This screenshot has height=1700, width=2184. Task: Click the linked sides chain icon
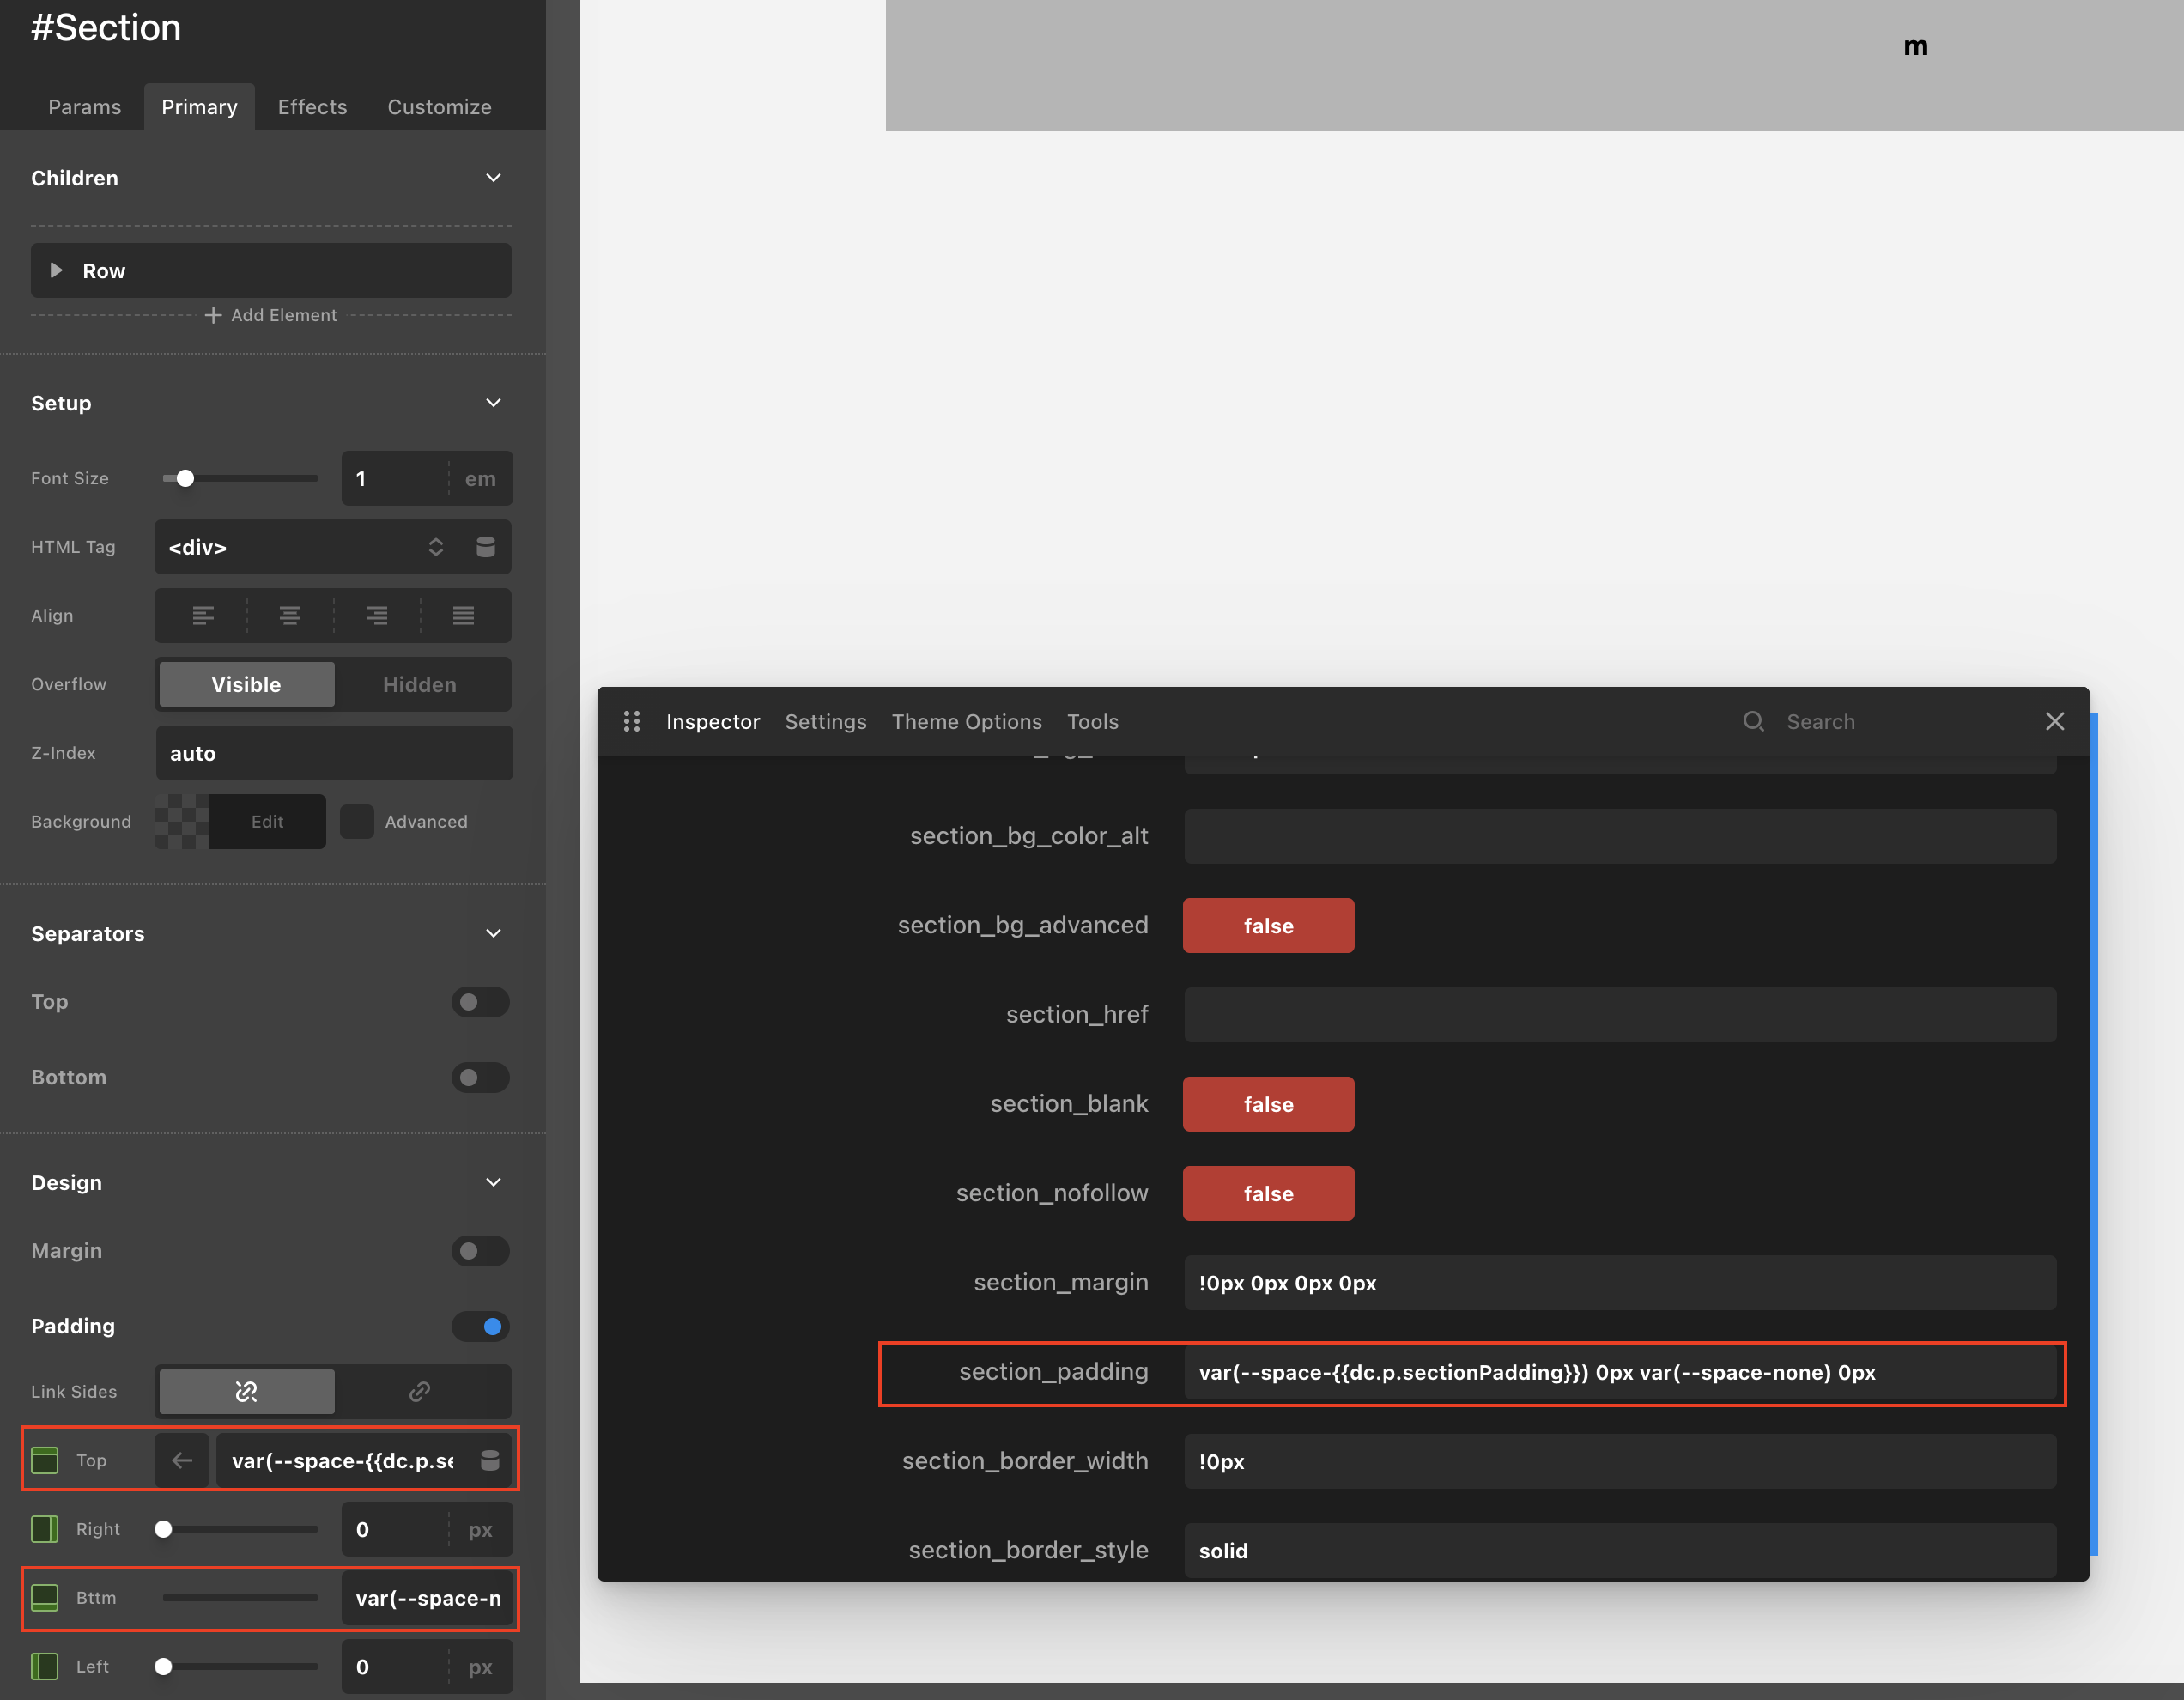point(419,1391)
